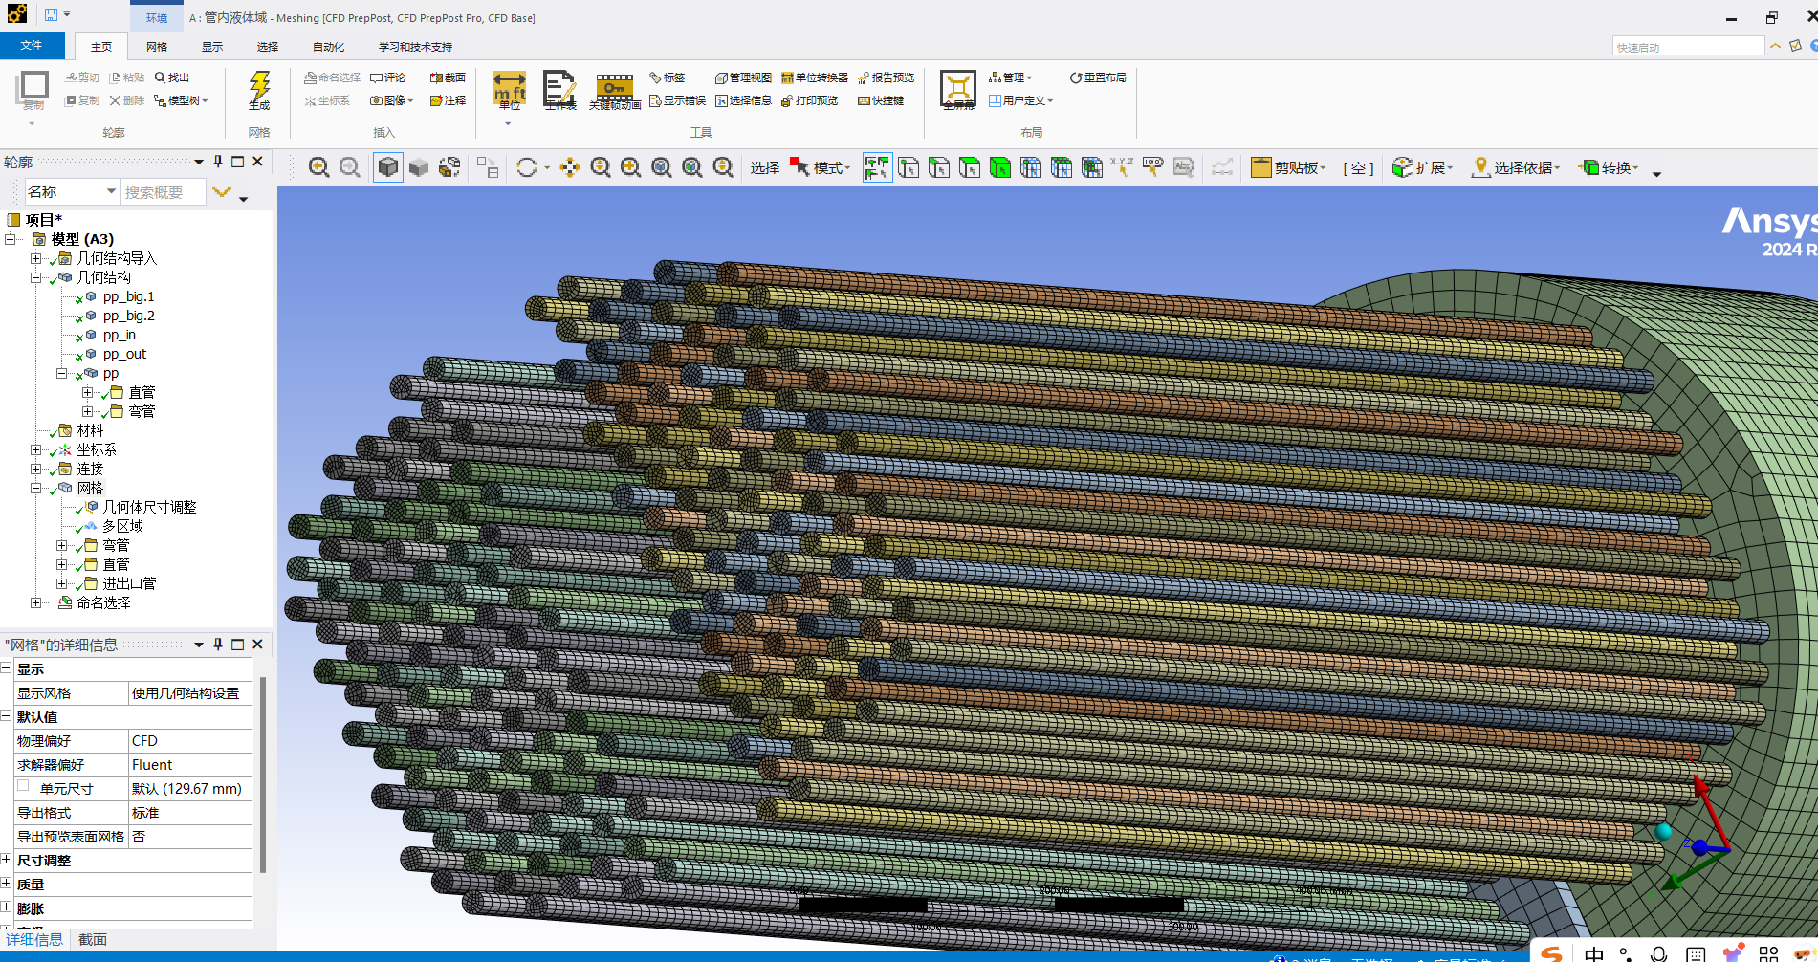1818x962 pixels.
Task: Collapse the Mesh node in the tree
Action: (35, 488)
